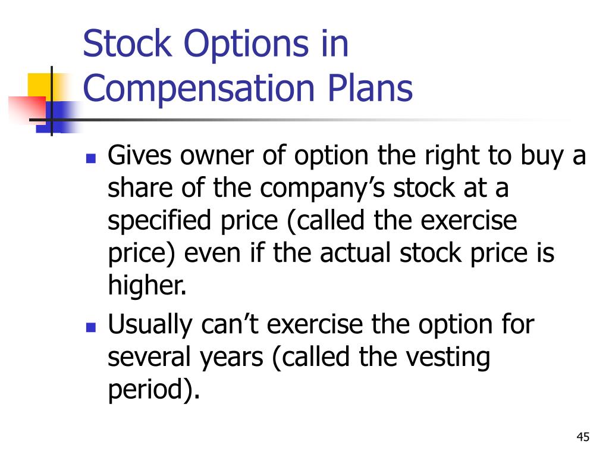Screen dimensions: 609x457
Task: Click the word "Options" in the title
Action: (246, 45)
